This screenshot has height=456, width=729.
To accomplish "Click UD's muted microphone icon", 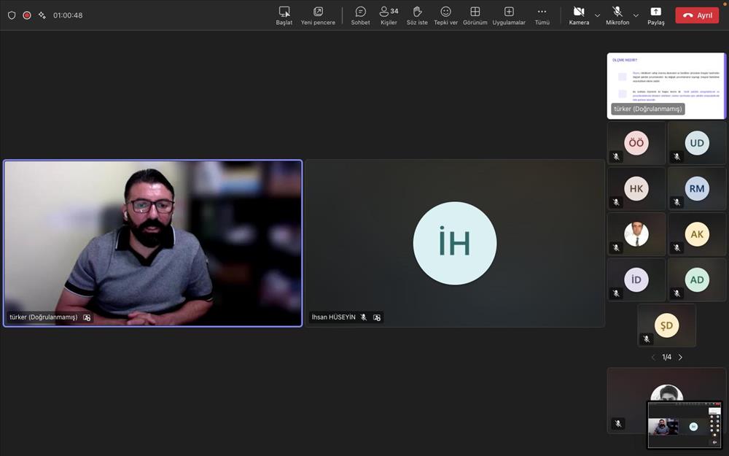I will tap(677, 157).
